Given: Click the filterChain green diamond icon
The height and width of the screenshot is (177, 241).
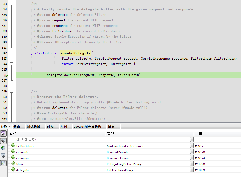Looking at the screenshot, I should pos(13,145).
